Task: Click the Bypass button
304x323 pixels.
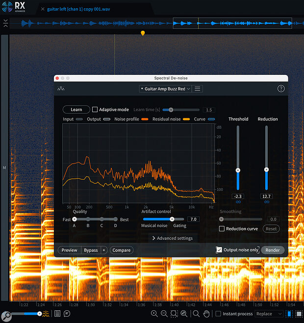Action: 91,250
